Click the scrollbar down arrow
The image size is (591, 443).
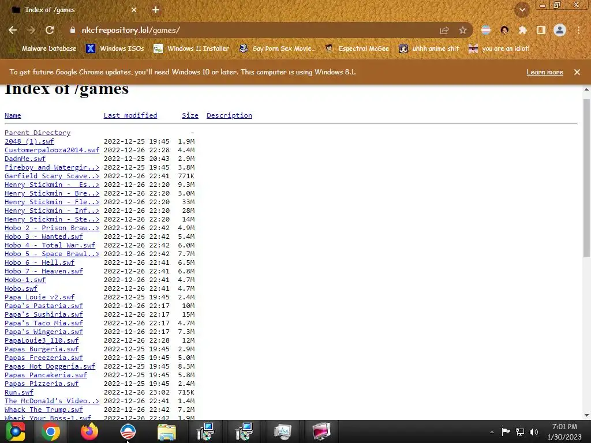pyautogui.click(x=586, y=415)
